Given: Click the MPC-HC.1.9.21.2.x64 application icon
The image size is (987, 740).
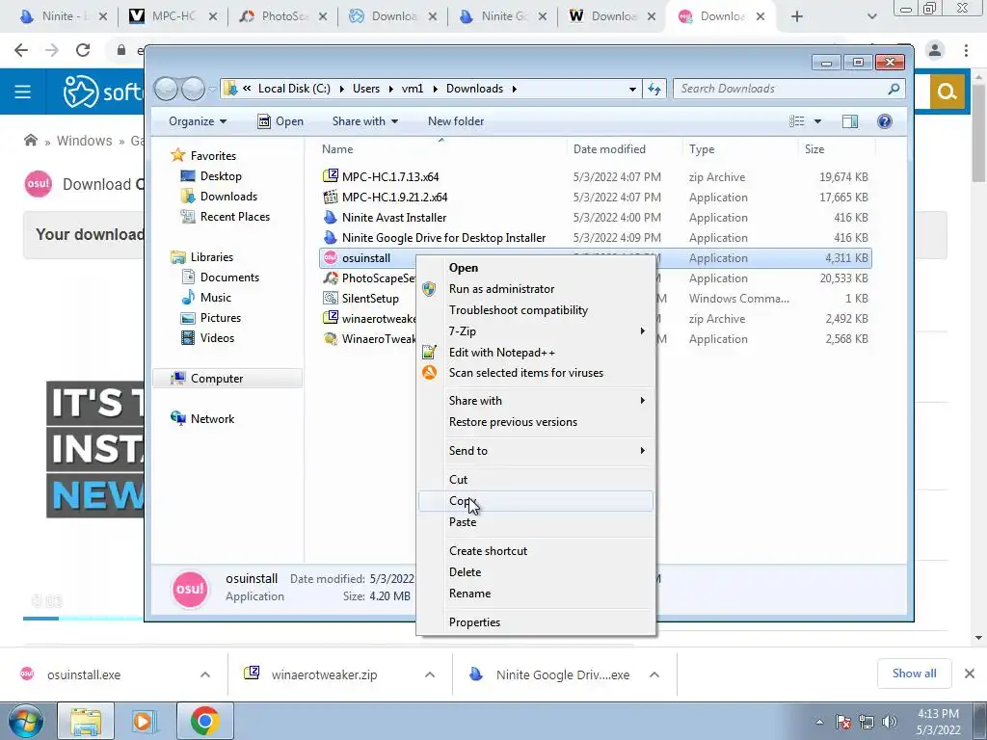Looking at the screenshot, I should (330, 197).
